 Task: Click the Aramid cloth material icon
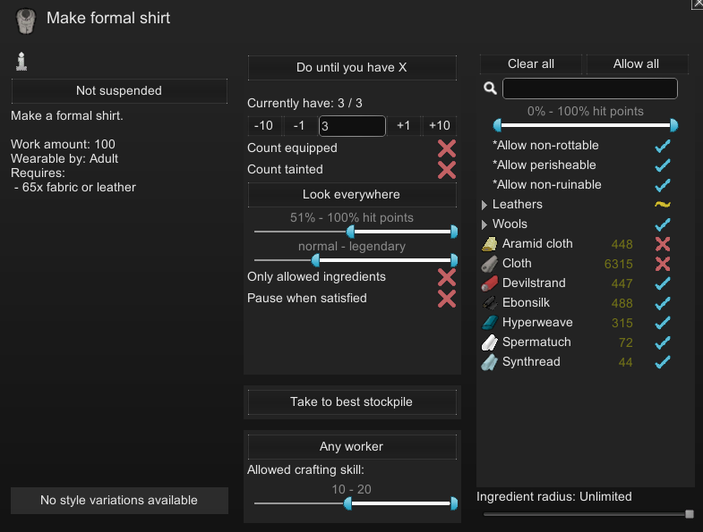[x=489, y=244]
